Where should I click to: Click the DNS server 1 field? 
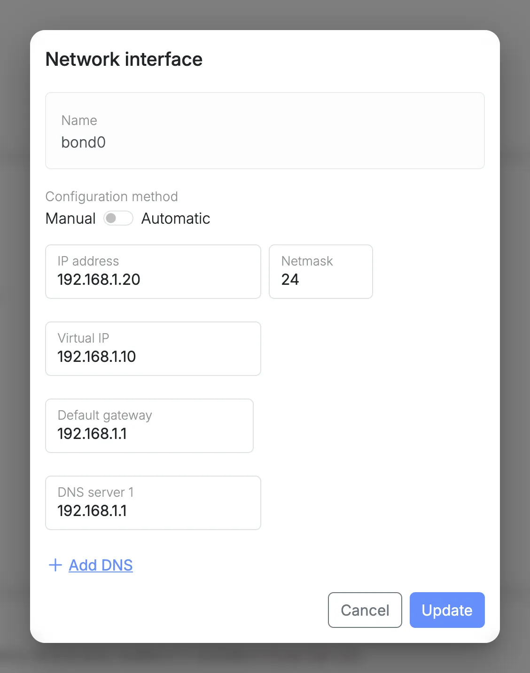[153, 503]
